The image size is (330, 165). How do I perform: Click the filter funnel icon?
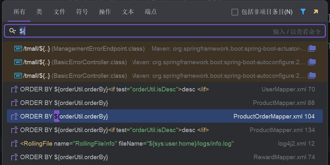pyautogui.click(x=303, y=12)
